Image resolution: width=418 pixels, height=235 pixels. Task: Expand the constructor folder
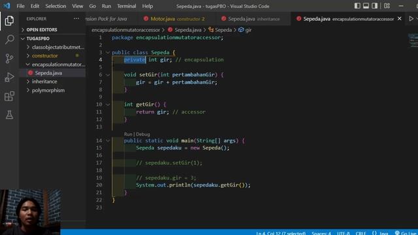click(52, 55)
